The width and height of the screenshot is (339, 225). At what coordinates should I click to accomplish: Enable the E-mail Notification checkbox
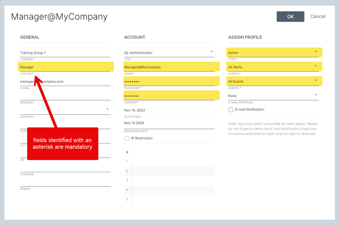click(x=231, y=110)
